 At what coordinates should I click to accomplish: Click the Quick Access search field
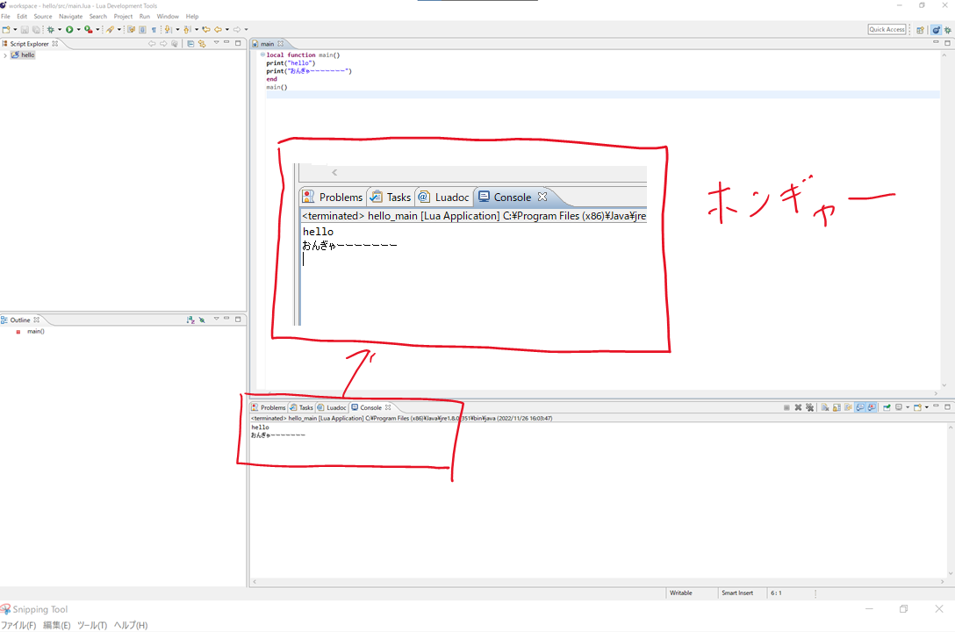point(887,29)
